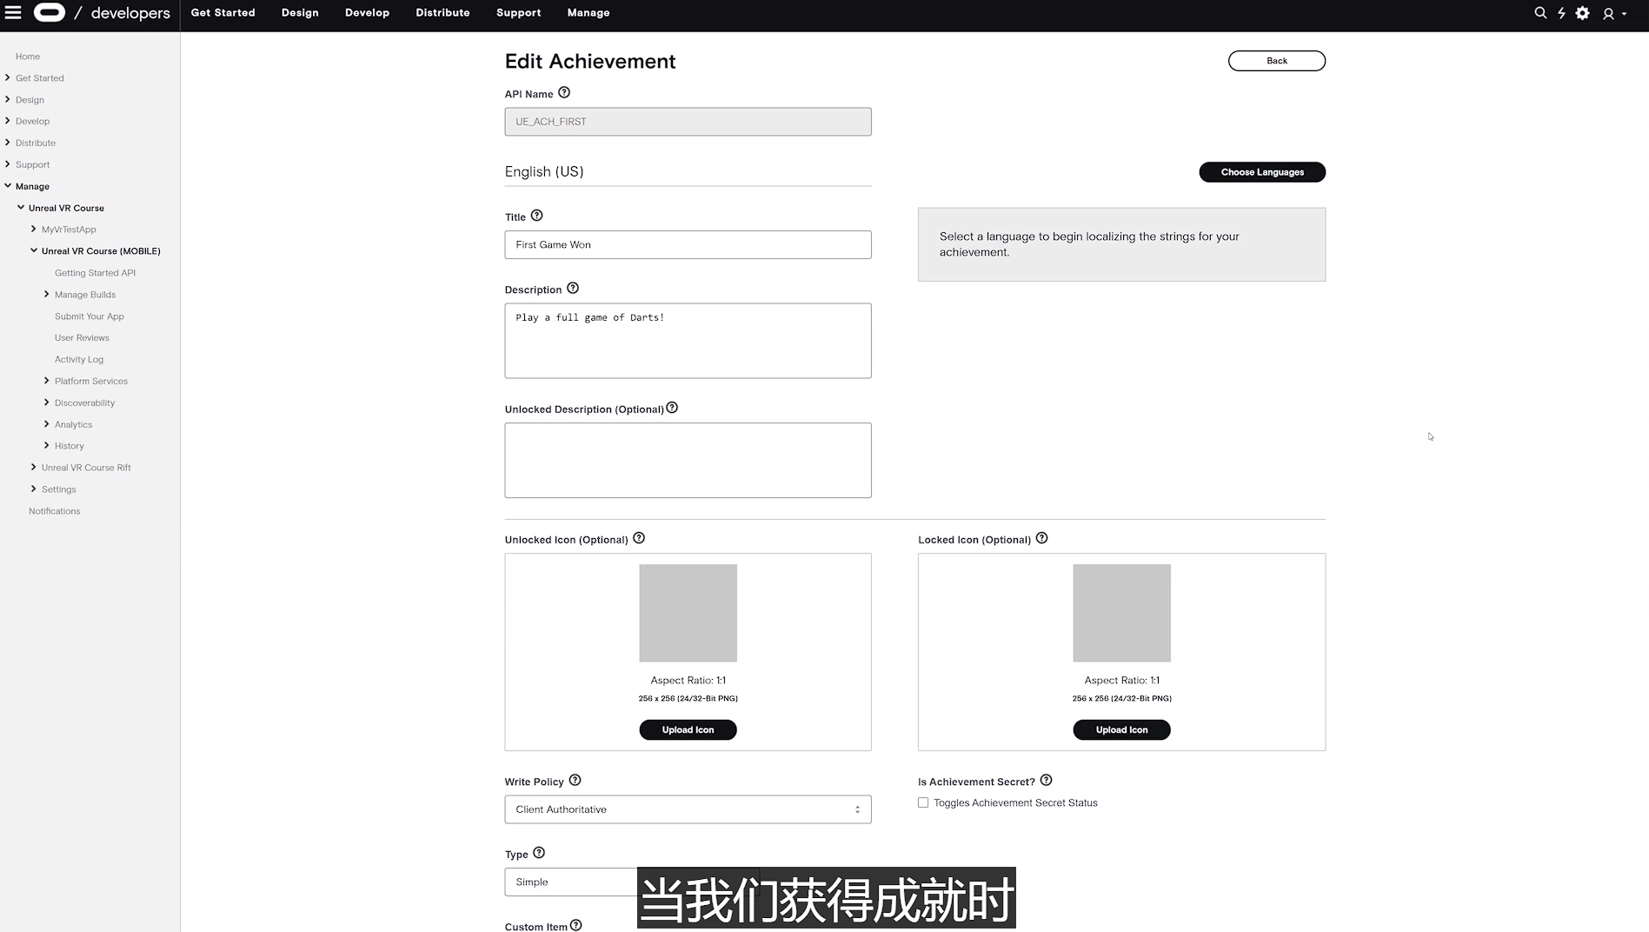Image resolution: width=1649 pixels, height=932 pixels.
Task: Collapse Unreal VR Course tree node
Action: (21, 207)
